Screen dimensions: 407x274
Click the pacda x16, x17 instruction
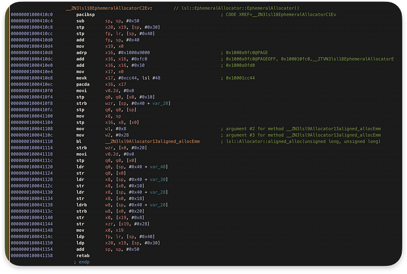click(101, 84)
